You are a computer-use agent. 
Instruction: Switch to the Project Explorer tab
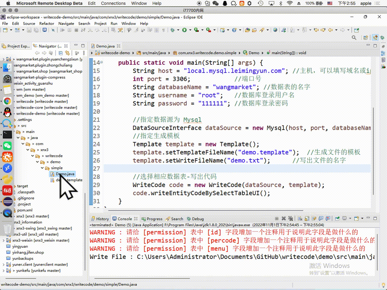pos(16,46)
